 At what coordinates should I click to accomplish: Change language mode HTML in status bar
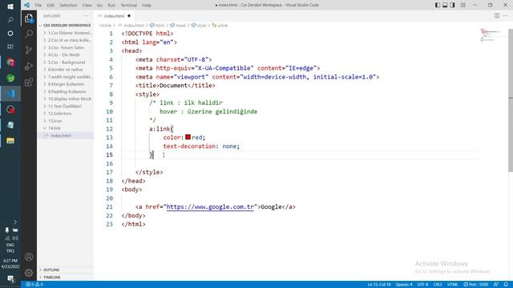[x=452, y=285]
